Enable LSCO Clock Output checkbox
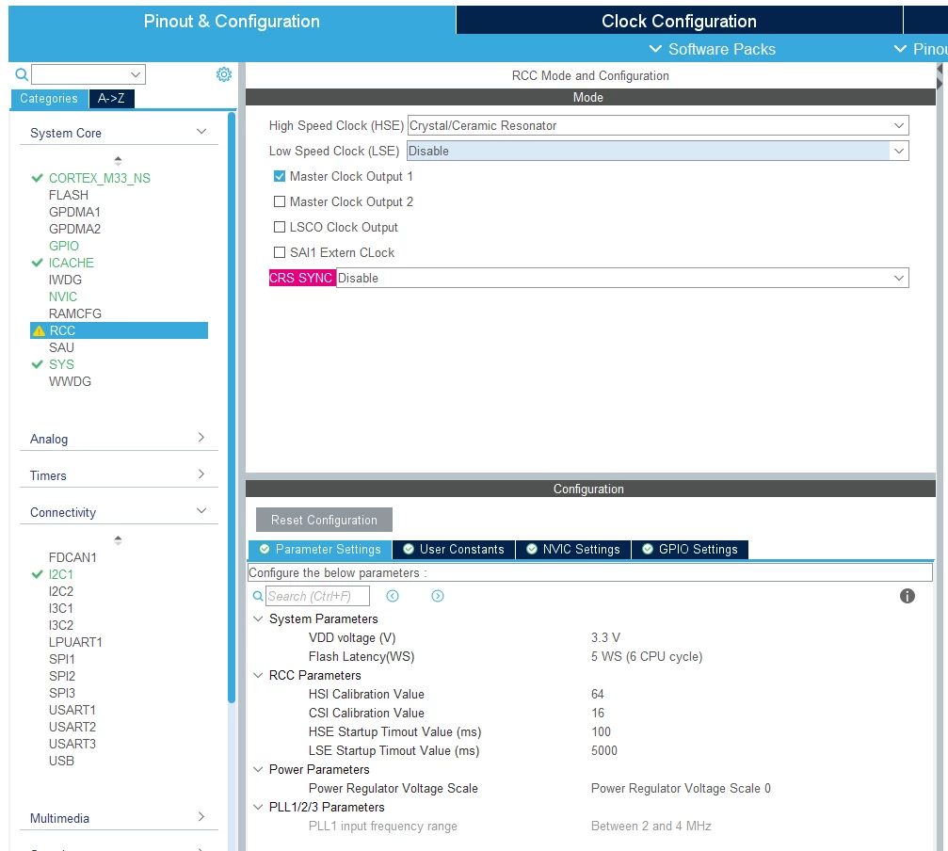Image resolution: width=948 pixels, height=851 pixels. [x=280, y=227]
